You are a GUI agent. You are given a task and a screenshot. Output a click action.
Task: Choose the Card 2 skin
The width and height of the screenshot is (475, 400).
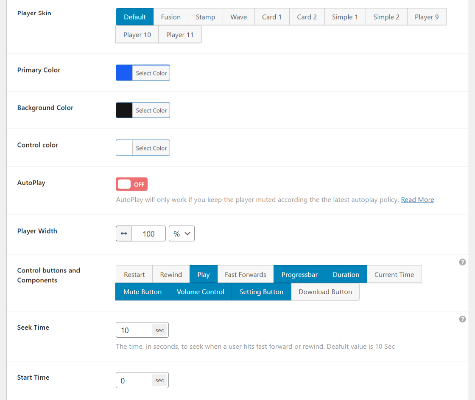307,17
